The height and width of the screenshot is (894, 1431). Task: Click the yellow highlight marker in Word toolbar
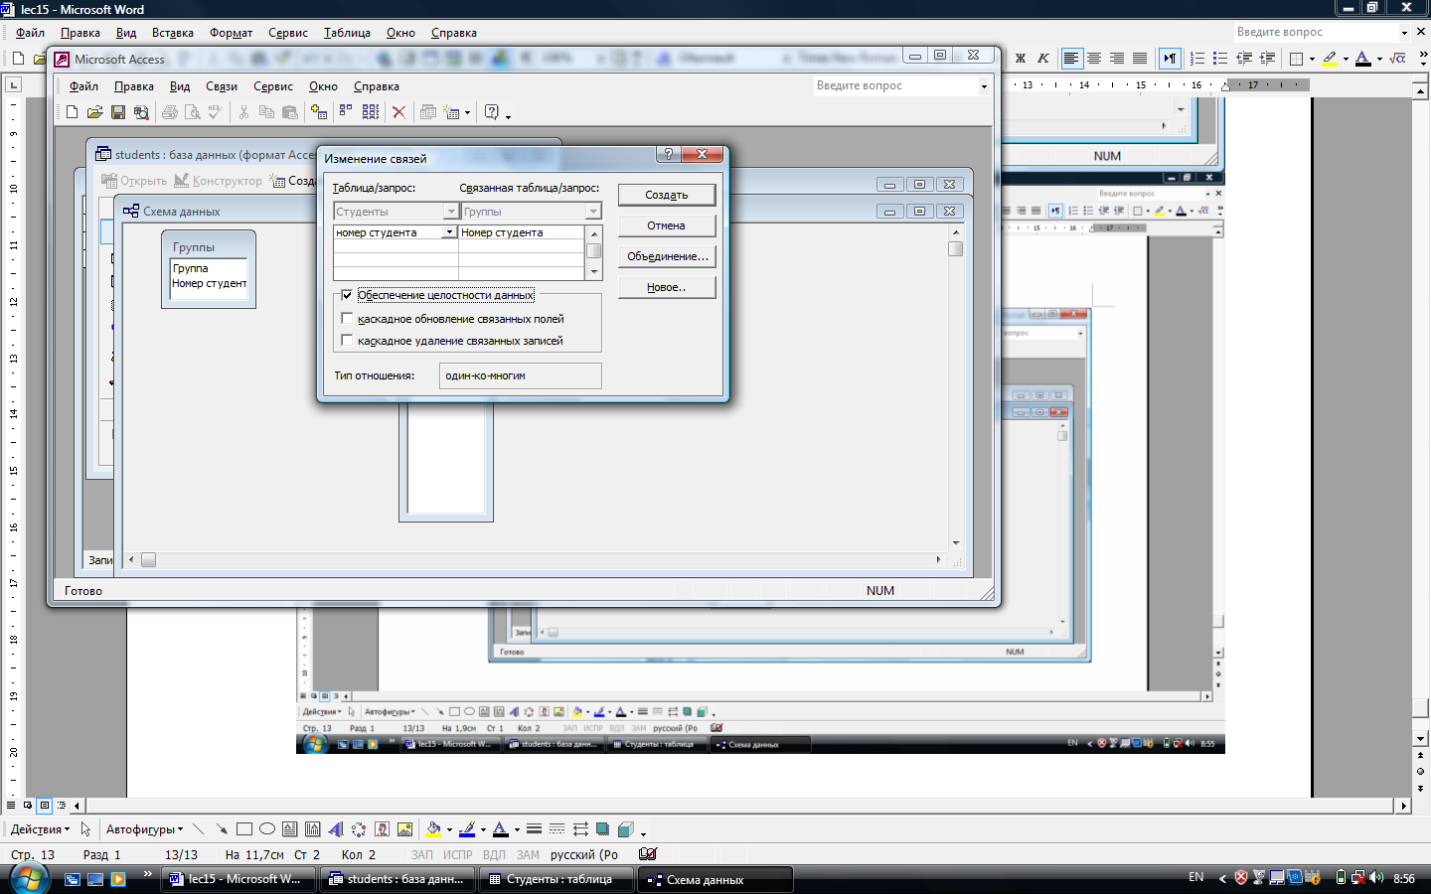click(x=1330, y=59)
